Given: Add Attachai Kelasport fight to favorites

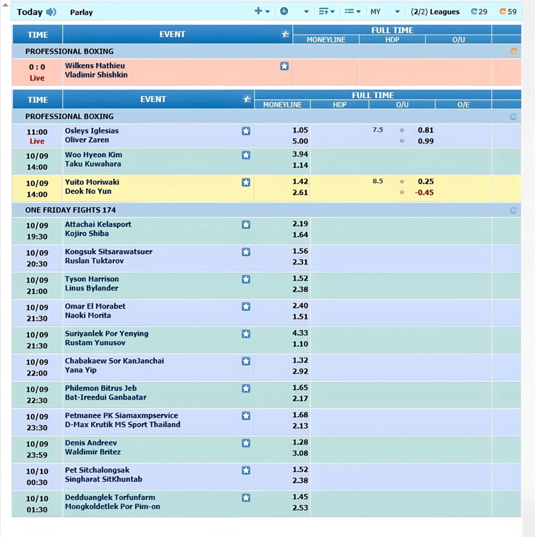Looking at the screenshot, I should [245, 224].
